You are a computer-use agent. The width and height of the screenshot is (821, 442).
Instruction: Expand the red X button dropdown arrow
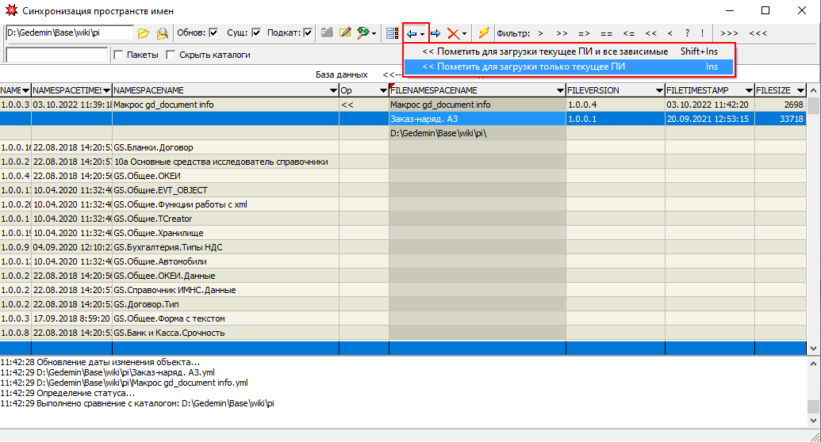(465, 34)
